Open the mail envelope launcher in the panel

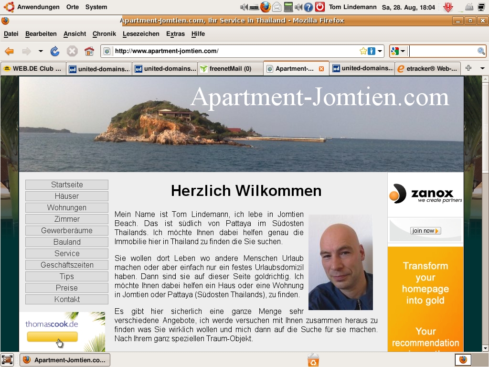pos(277,7)
